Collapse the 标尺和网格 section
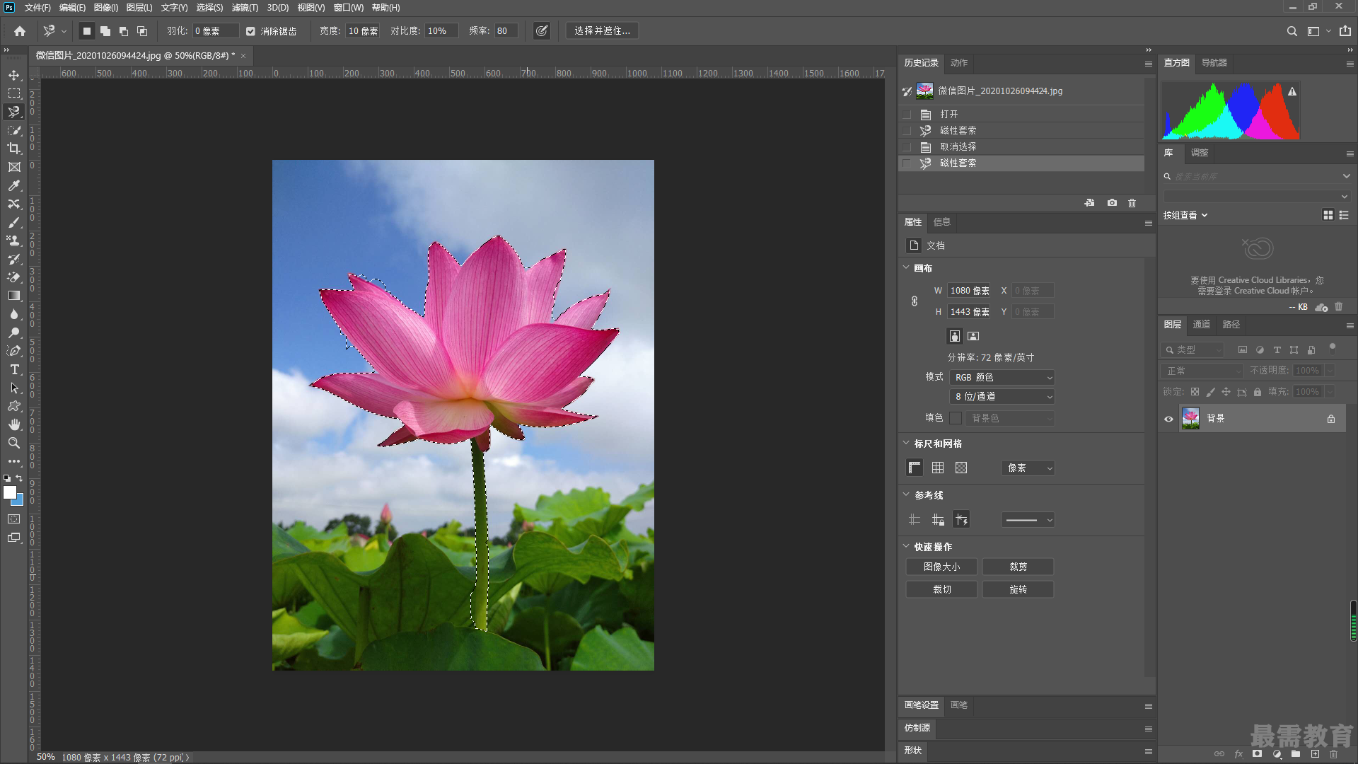Screen dimensions: 1358x764 (x=906, y=443)
